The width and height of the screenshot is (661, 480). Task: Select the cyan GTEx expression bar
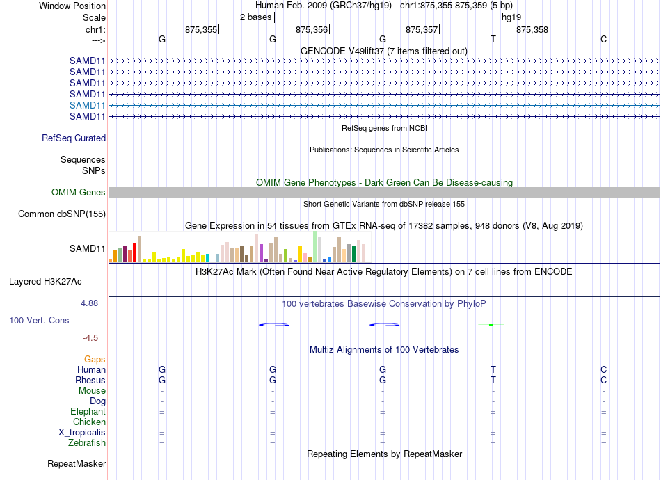[x=207, y=258]
